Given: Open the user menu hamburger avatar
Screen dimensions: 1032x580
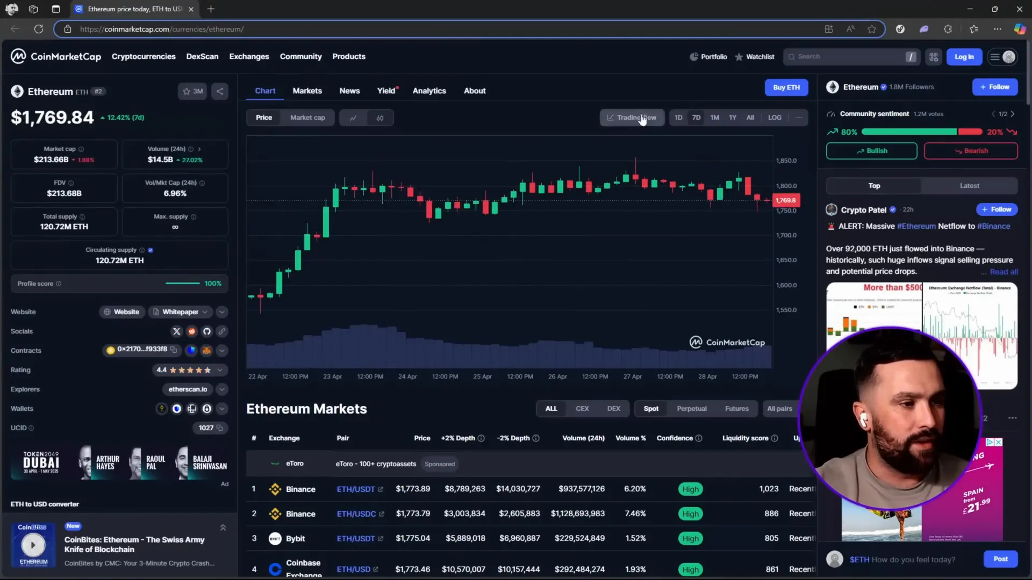Looking at the screenshot, I should point(1002,57).
